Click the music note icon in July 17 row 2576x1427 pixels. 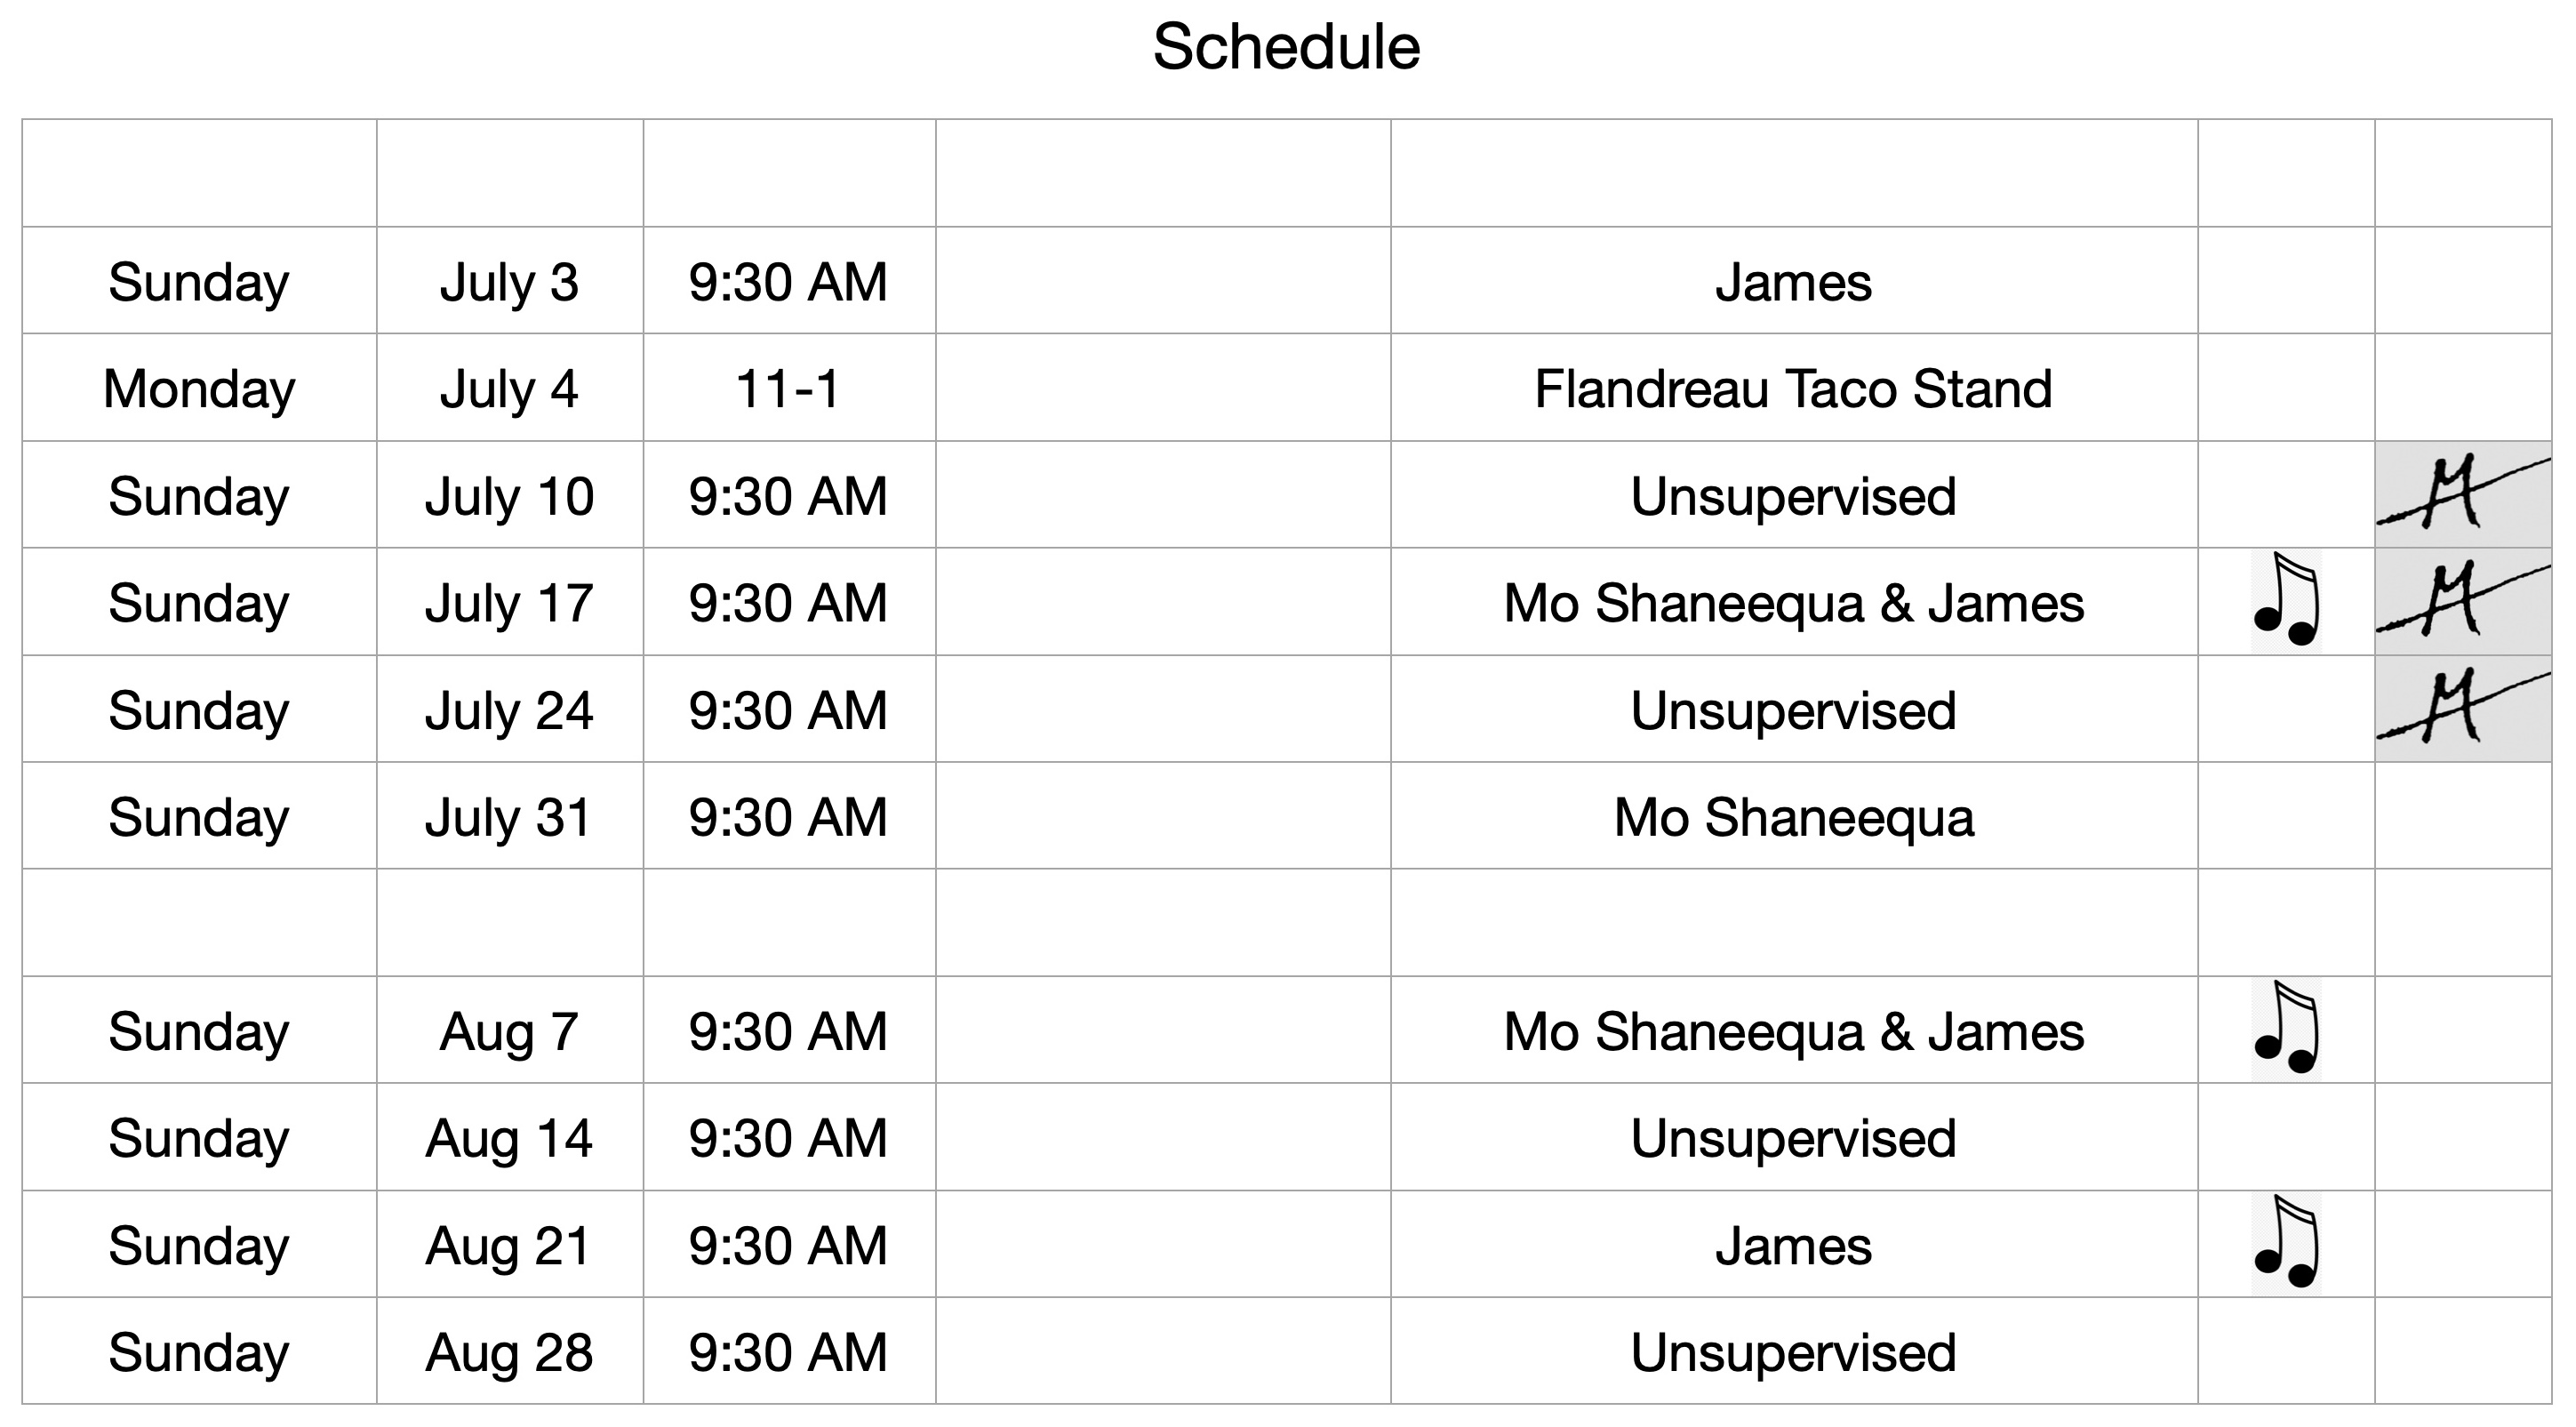2286,601
